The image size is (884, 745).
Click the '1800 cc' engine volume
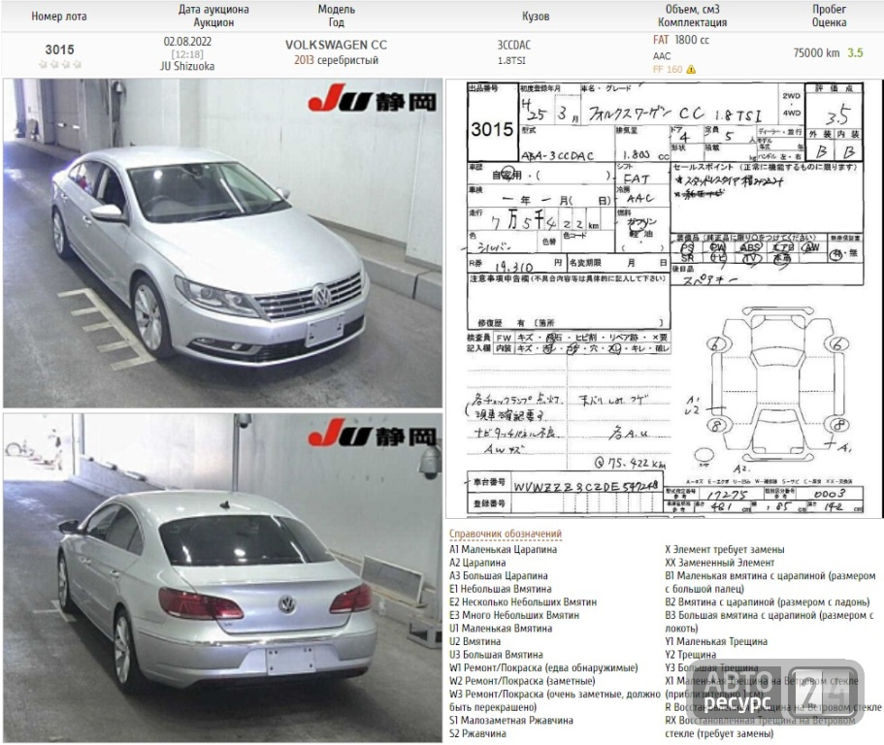point(692,40)
